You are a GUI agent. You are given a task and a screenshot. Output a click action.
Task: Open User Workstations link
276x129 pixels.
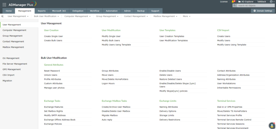[x=226, y=84]
